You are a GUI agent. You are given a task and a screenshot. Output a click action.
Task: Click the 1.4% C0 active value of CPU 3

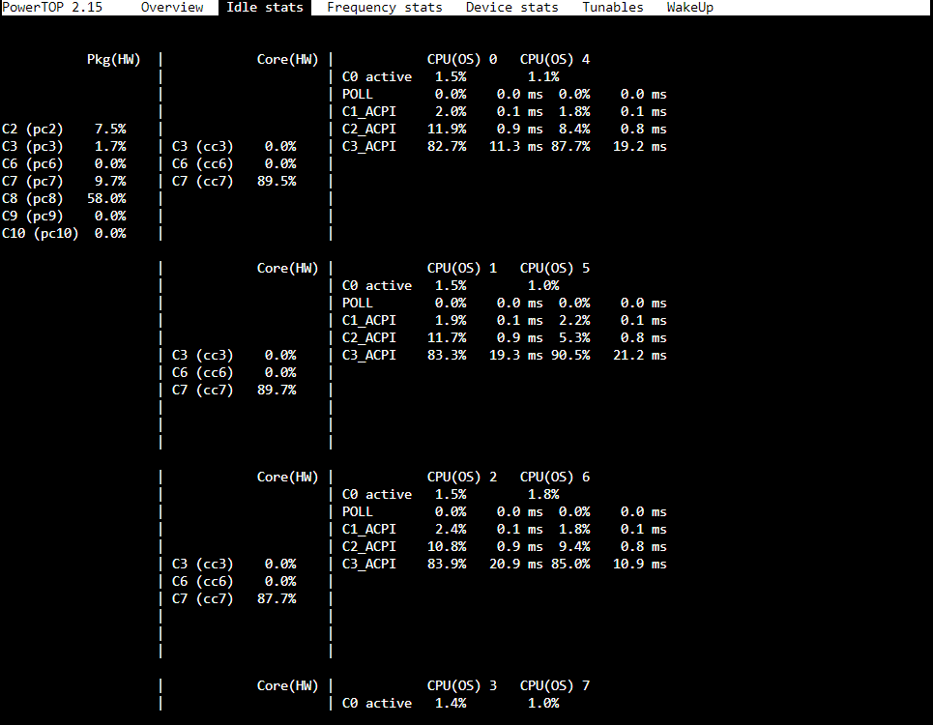click(451, 703)
